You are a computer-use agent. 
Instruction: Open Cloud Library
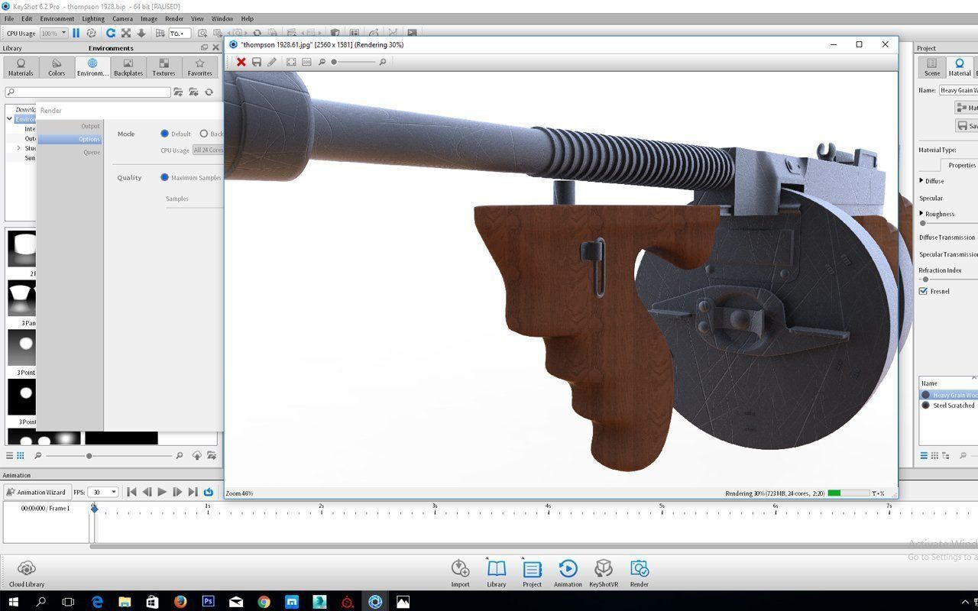pos(27,574)
